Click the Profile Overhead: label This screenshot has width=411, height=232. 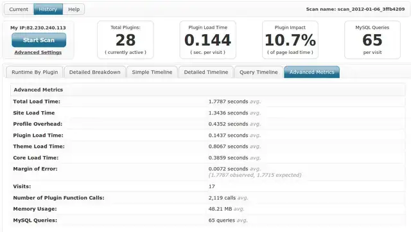38,124
